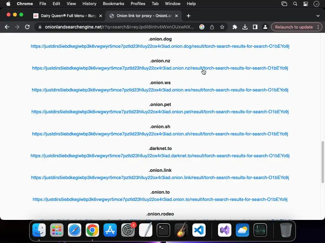This screenshot has height=243, width=325.
Task: Open the Extensions puzzle icon
Action: [235, 27]
